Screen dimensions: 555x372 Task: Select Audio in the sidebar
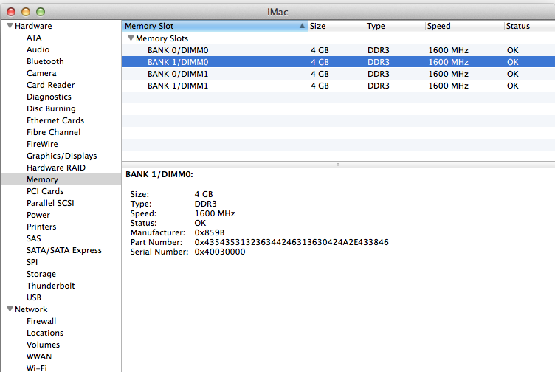(x=38, y=49)
